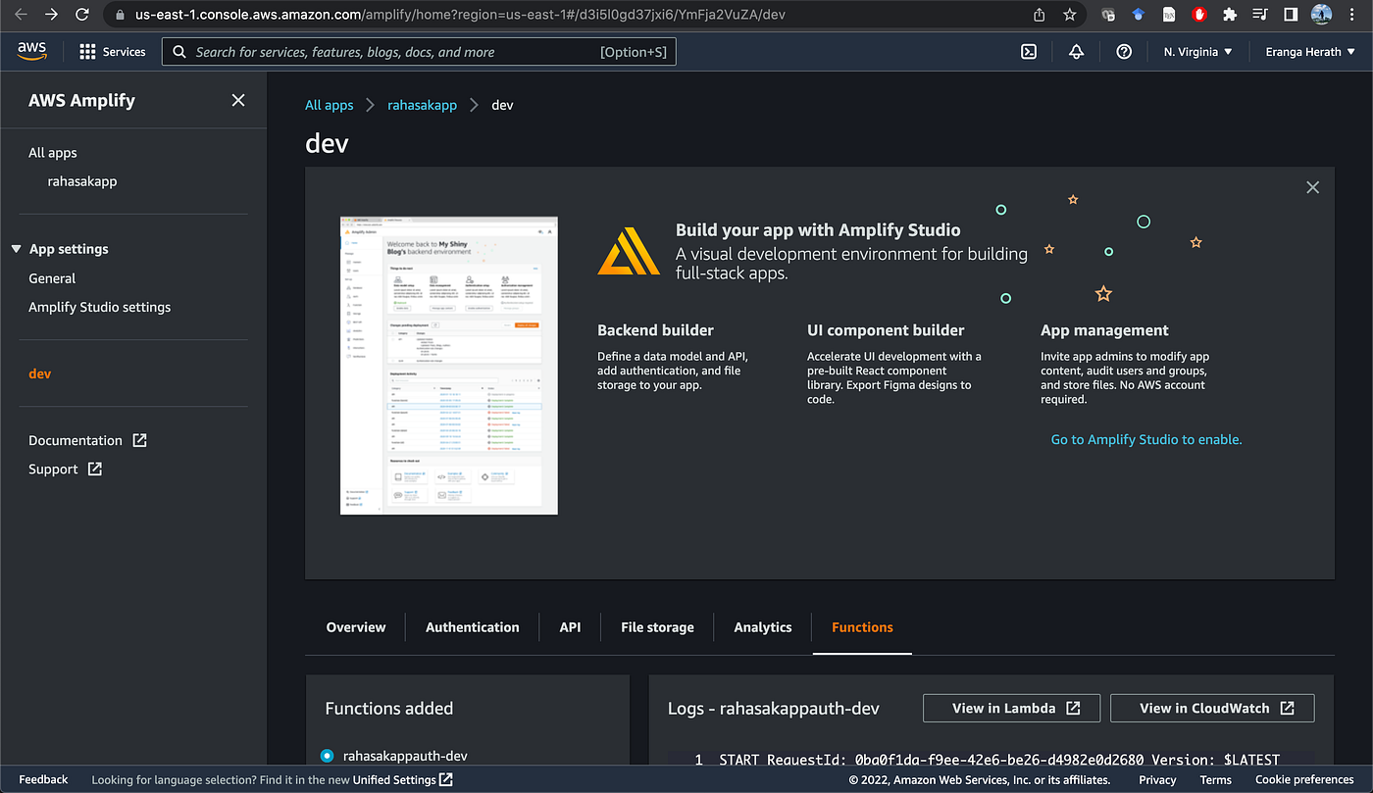The image size is (1373, 793).
Task: Select the Functions tab
Action: pos(862,627)
